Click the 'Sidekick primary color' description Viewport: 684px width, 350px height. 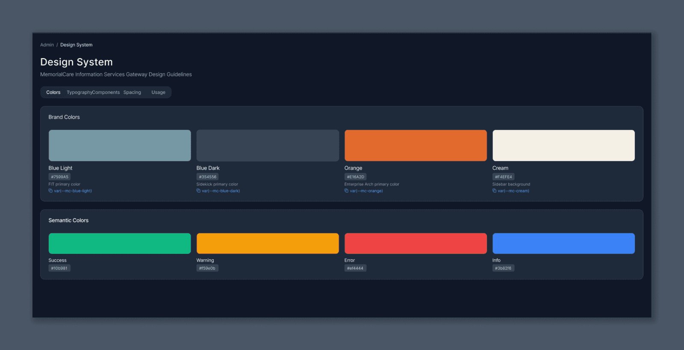pos(217,184)
